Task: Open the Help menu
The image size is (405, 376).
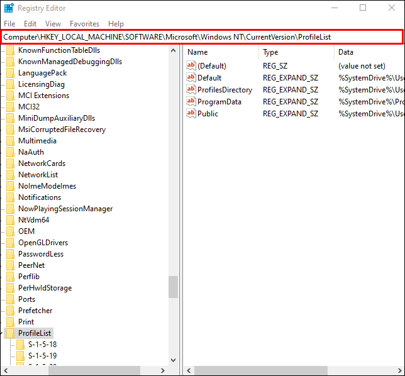Action: 116,24
